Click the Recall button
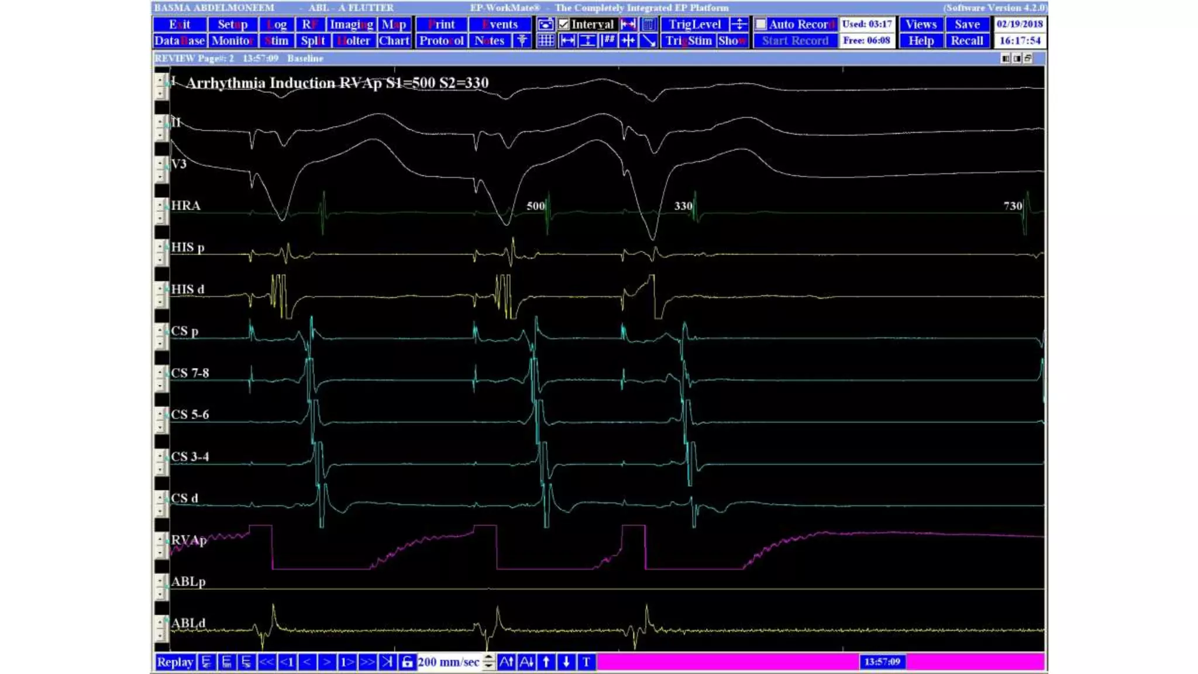1198x674 pixels. [967, 41]
